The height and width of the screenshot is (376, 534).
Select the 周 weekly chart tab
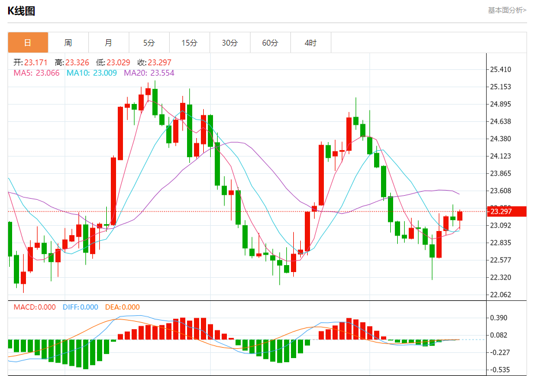pyautogui.click(x=68, y=43)
